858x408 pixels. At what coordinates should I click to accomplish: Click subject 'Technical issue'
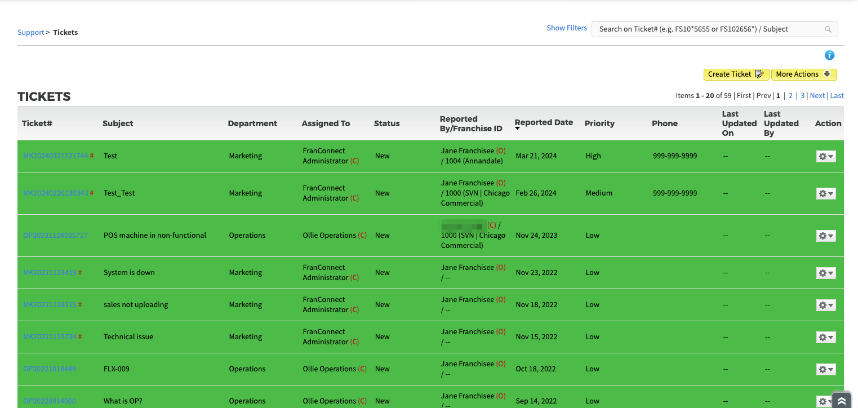[x=128, y=336]
